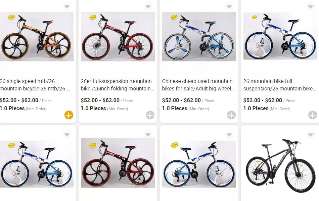Add 26 single speed mtb with orange plus
Screen dimensions: 319x201
tap(69, 115)
